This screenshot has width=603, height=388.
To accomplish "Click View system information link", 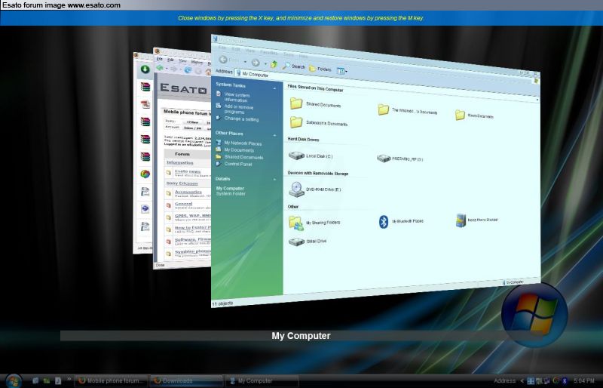I will pyautogui.click(x=237, y=97).
